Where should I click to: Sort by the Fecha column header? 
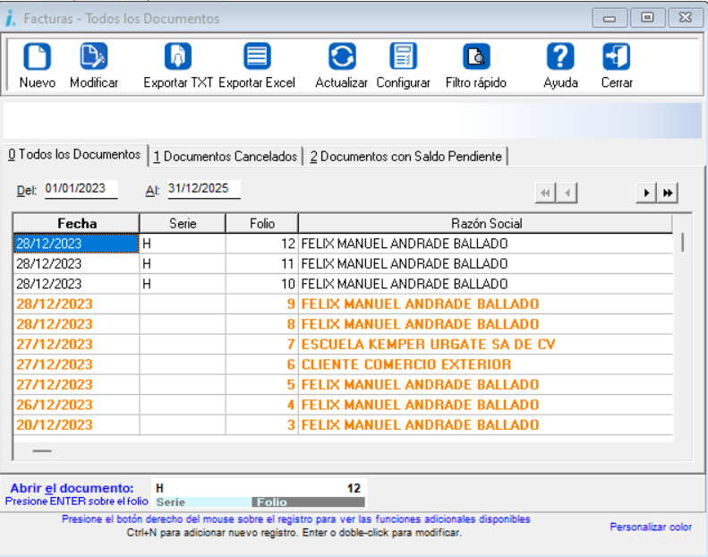point(77,223)
